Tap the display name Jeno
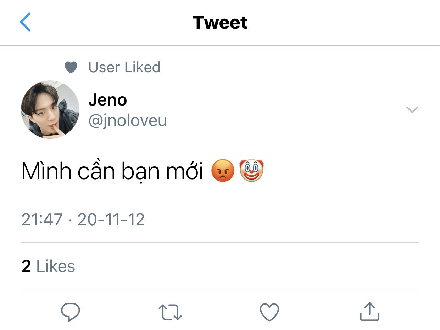This screenshot has height=330, width=440. coord(107,100)
